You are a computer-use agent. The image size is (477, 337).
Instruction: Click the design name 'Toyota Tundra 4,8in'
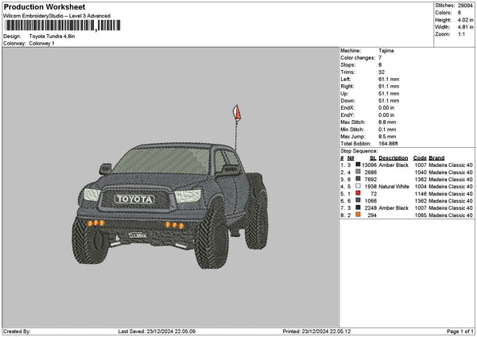[52, 37]
